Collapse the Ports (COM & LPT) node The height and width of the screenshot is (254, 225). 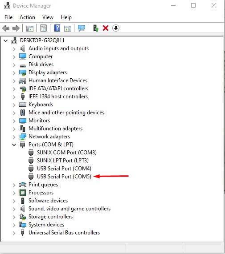click(x=14, y=145)
